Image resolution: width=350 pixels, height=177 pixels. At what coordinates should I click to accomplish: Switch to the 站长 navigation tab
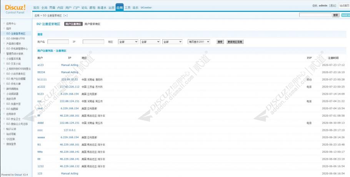coord(135,8)
